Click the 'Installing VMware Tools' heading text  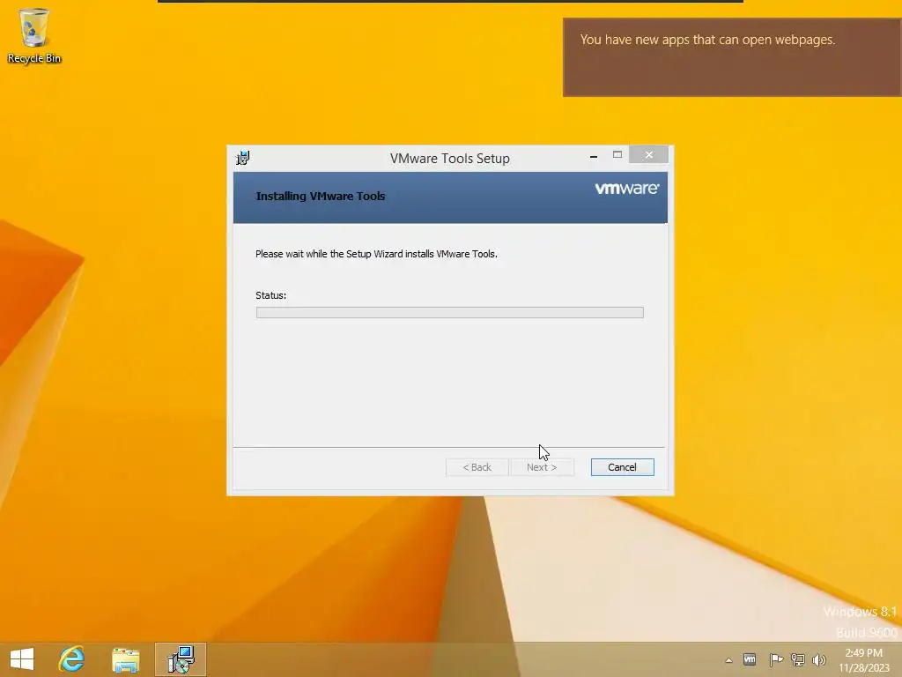point(321,197)
